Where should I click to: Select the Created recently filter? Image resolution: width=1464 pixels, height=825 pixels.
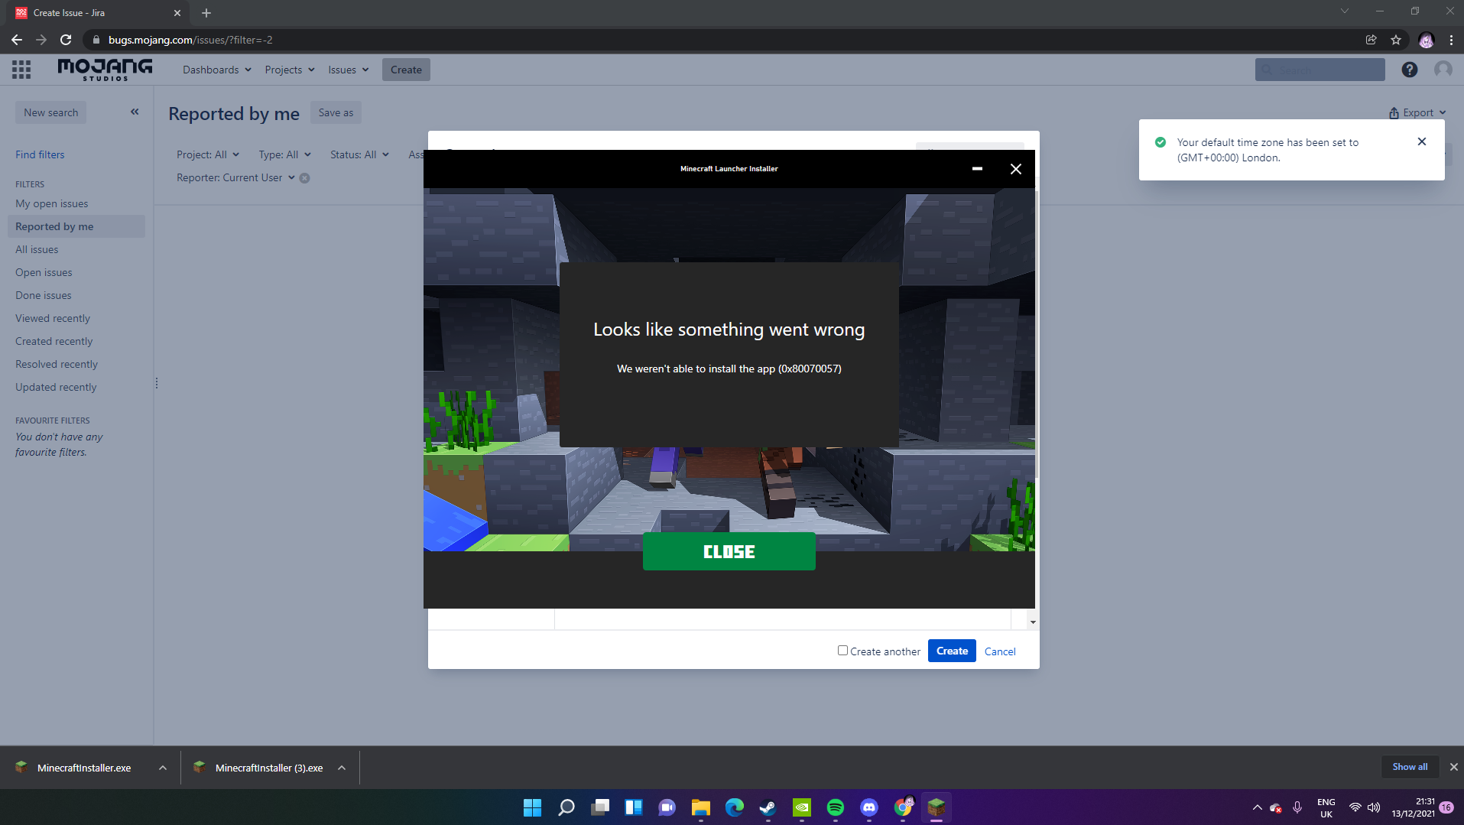click(x=54, y=341)
